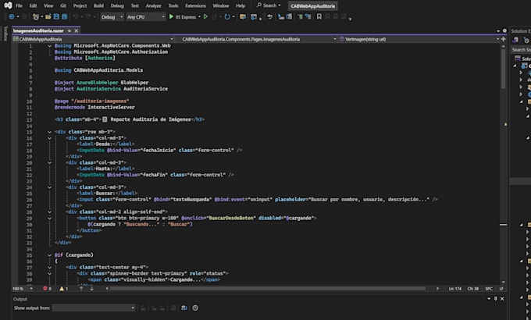Open the Show output from dropdown

94,308
